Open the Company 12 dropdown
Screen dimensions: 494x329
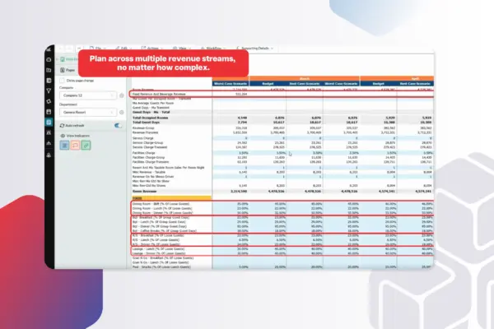tap(87, 95)
